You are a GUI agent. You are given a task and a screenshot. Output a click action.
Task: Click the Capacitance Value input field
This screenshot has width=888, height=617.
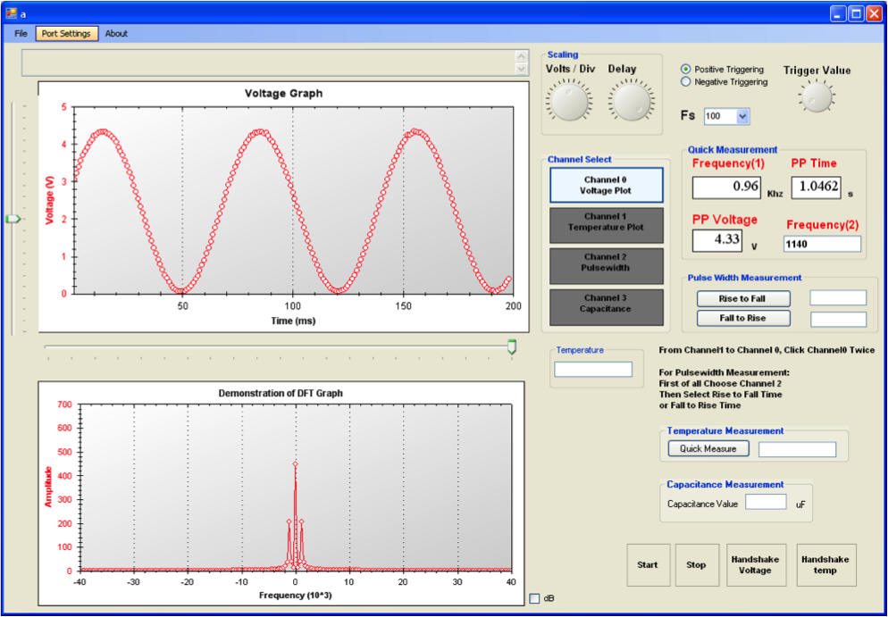[766, 503]
